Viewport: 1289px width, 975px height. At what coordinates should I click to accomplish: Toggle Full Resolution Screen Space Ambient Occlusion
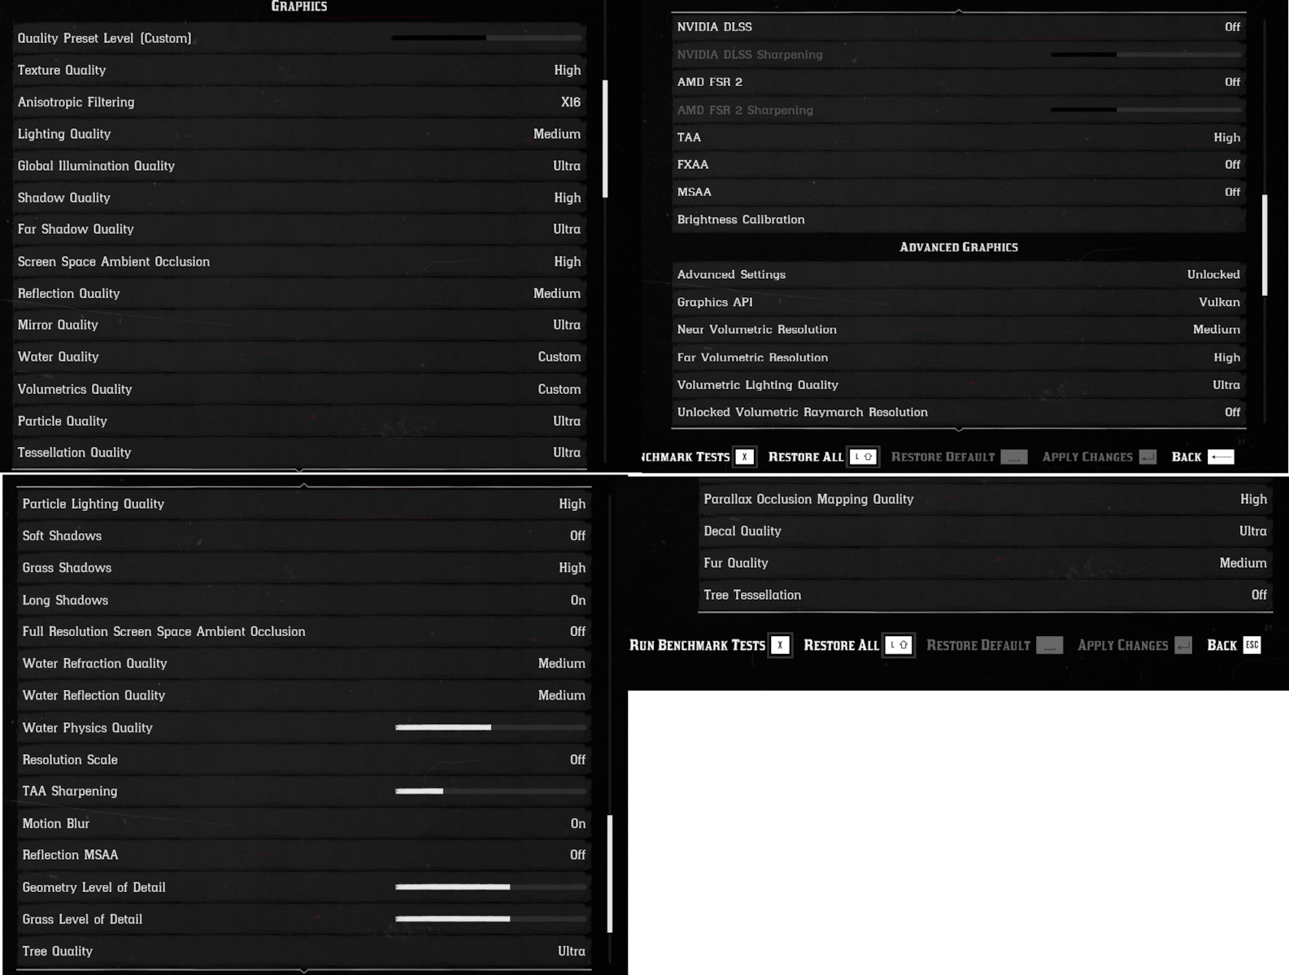tap(304, 632)
